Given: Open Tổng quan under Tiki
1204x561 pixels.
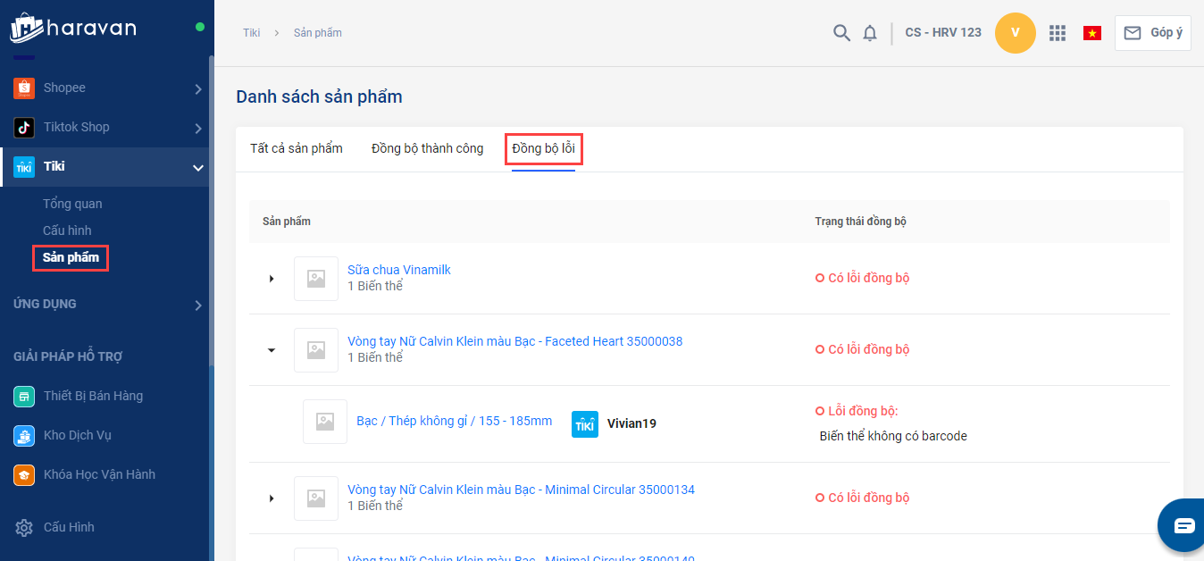Looking at the screenshot, I should [72, 204].
